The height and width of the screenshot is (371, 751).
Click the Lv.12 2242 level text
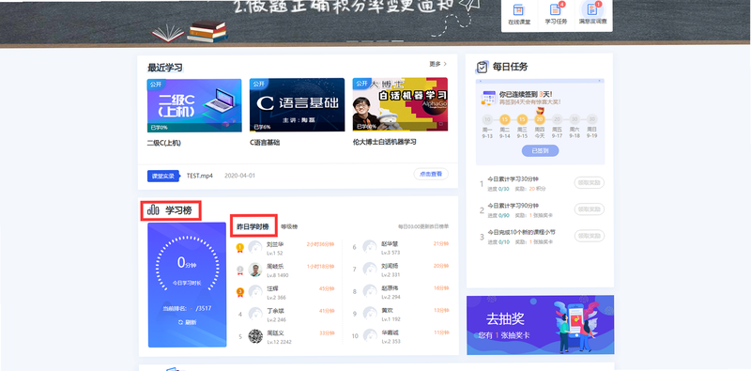pos(279,342)
